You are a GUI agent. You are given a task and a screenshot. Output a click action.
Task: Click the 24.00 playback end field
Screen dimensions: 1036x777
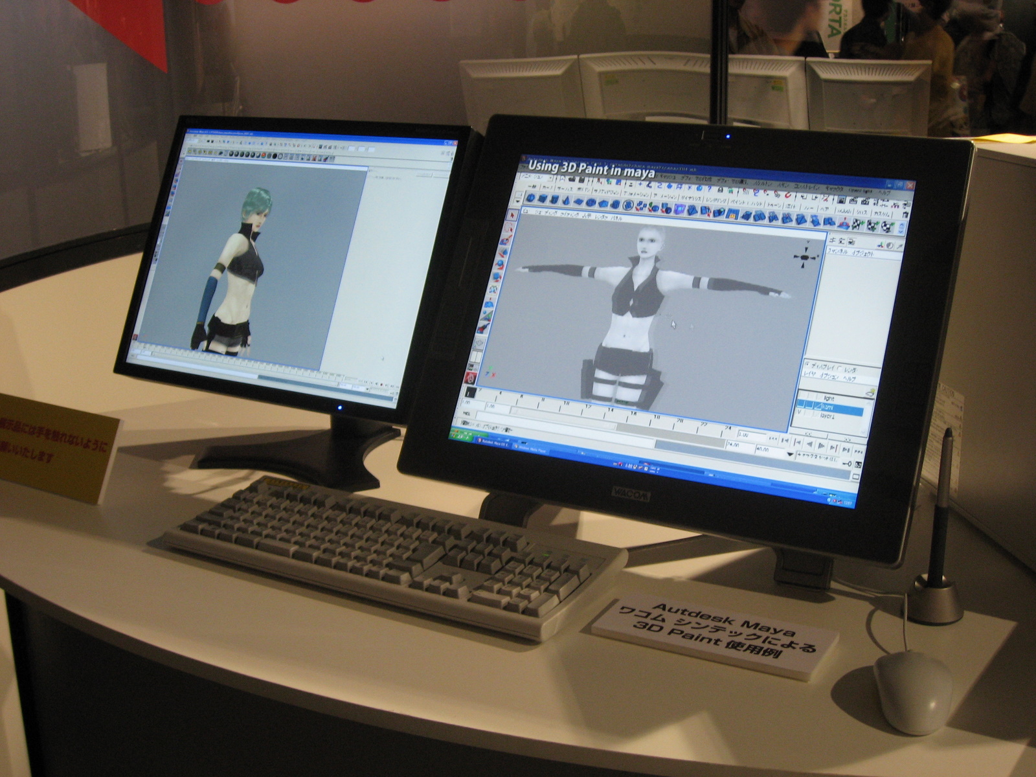click(x=741, y=445)
